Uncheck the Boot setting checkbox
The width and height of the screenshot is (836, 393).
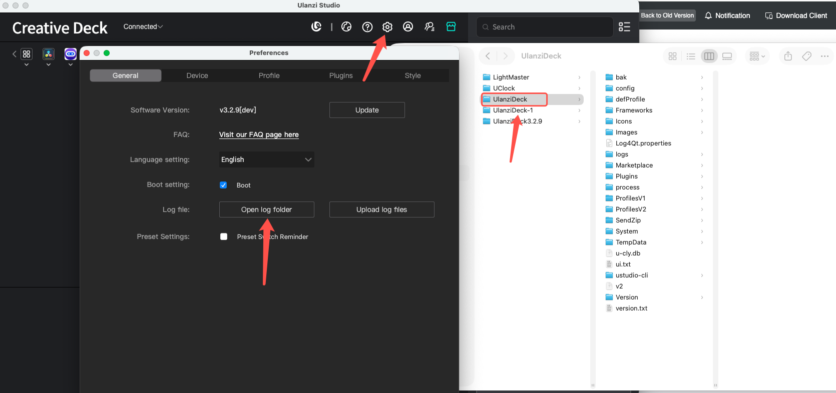[x=223, y=185]
